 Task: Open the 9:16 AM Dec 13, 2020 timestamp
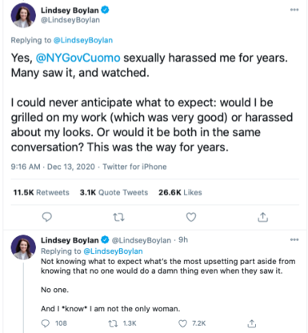coord(53,166)
